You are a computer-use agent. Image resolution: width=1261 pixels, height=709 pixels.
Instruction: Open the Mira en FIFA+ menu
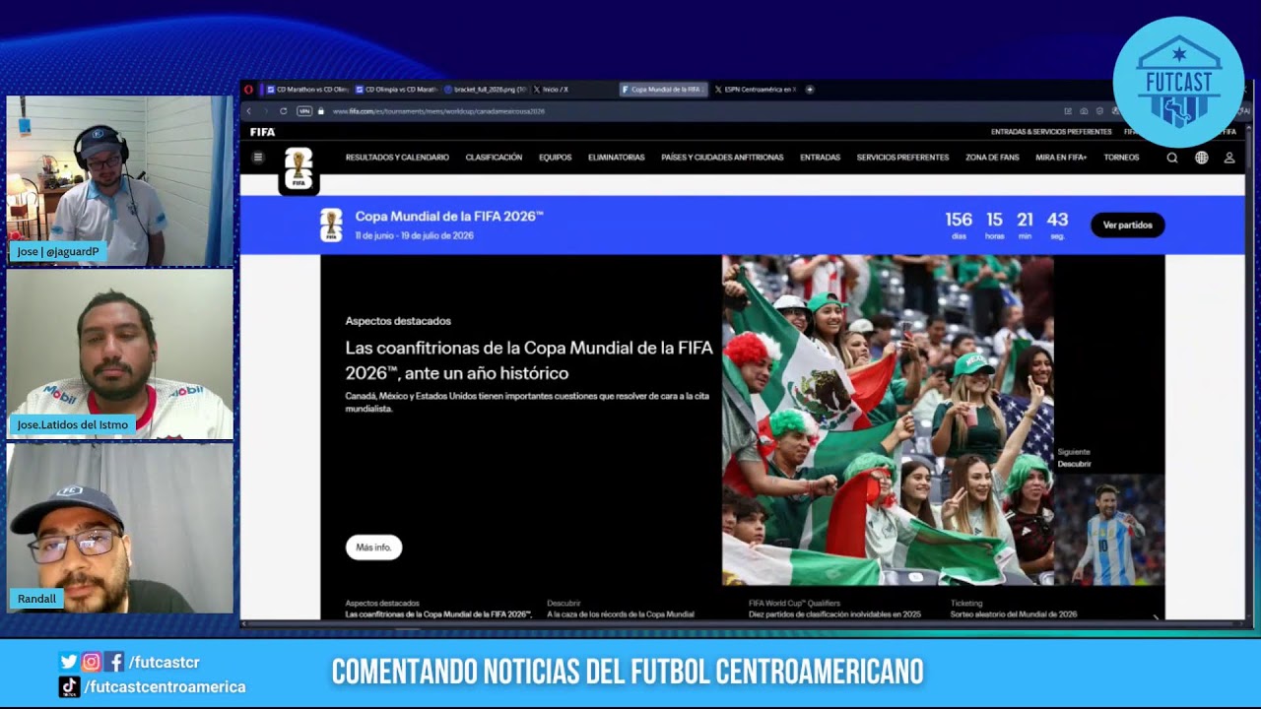pos(1061,158)
